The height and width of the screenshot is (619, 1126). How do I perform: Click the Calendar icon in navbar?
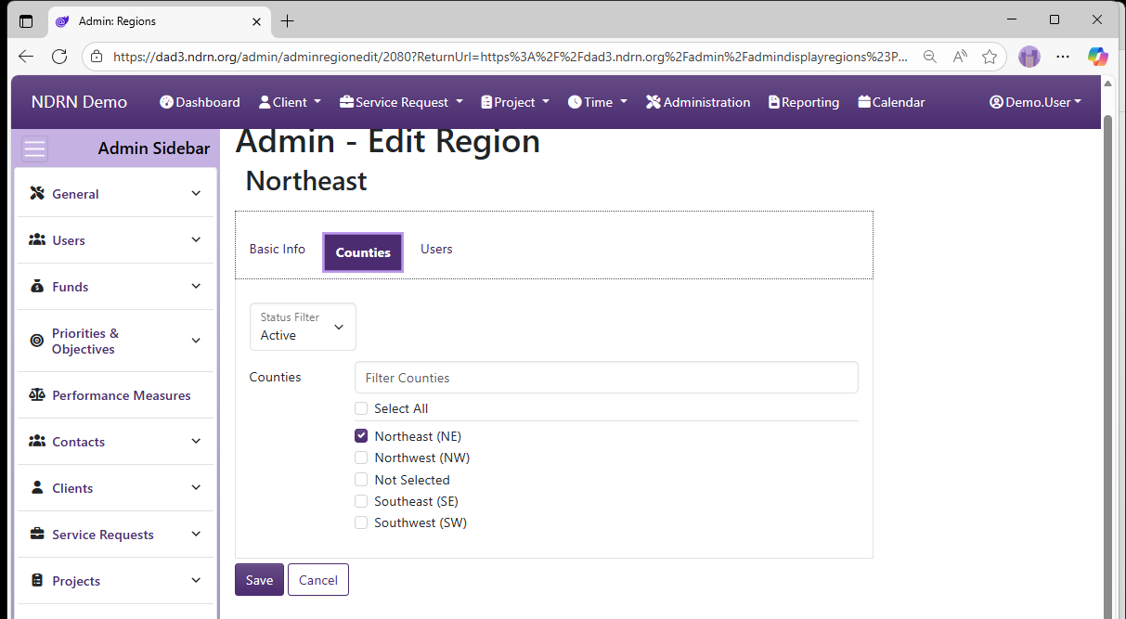tap(864, 102)
